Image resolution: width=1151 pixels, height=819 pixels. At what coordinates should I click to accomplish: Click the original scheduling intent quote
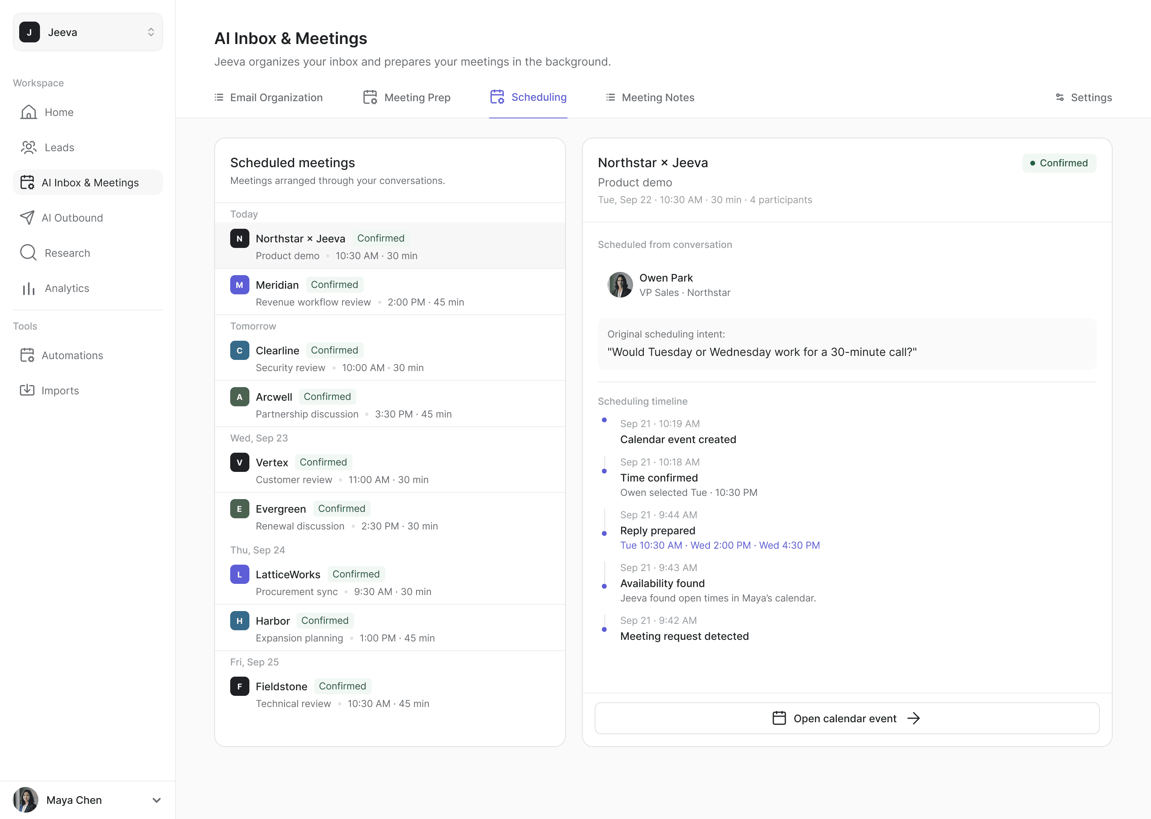pos(761,352)
